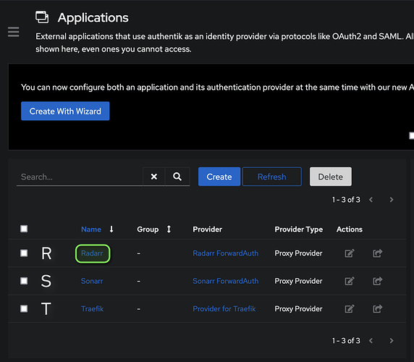The height and width of the screenshot is (362, 414).
Task: Open Sonarr with the launch icon
Action: [378, 281]
